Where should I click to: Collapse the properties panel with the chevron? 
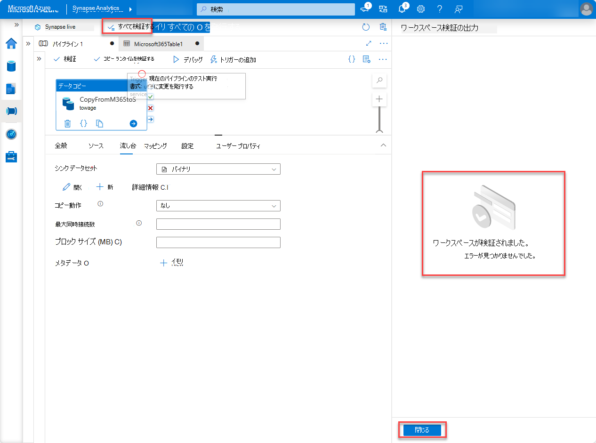click(x=383, y=145)
